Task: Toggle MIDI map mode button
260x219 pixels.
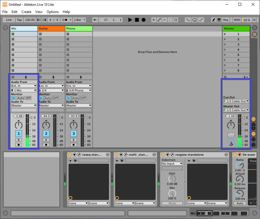Action: click(237, 20)
